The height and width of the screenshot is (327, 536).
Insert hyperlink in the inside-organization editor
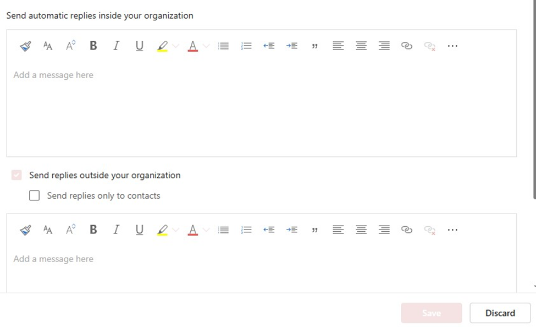[406, 46]
